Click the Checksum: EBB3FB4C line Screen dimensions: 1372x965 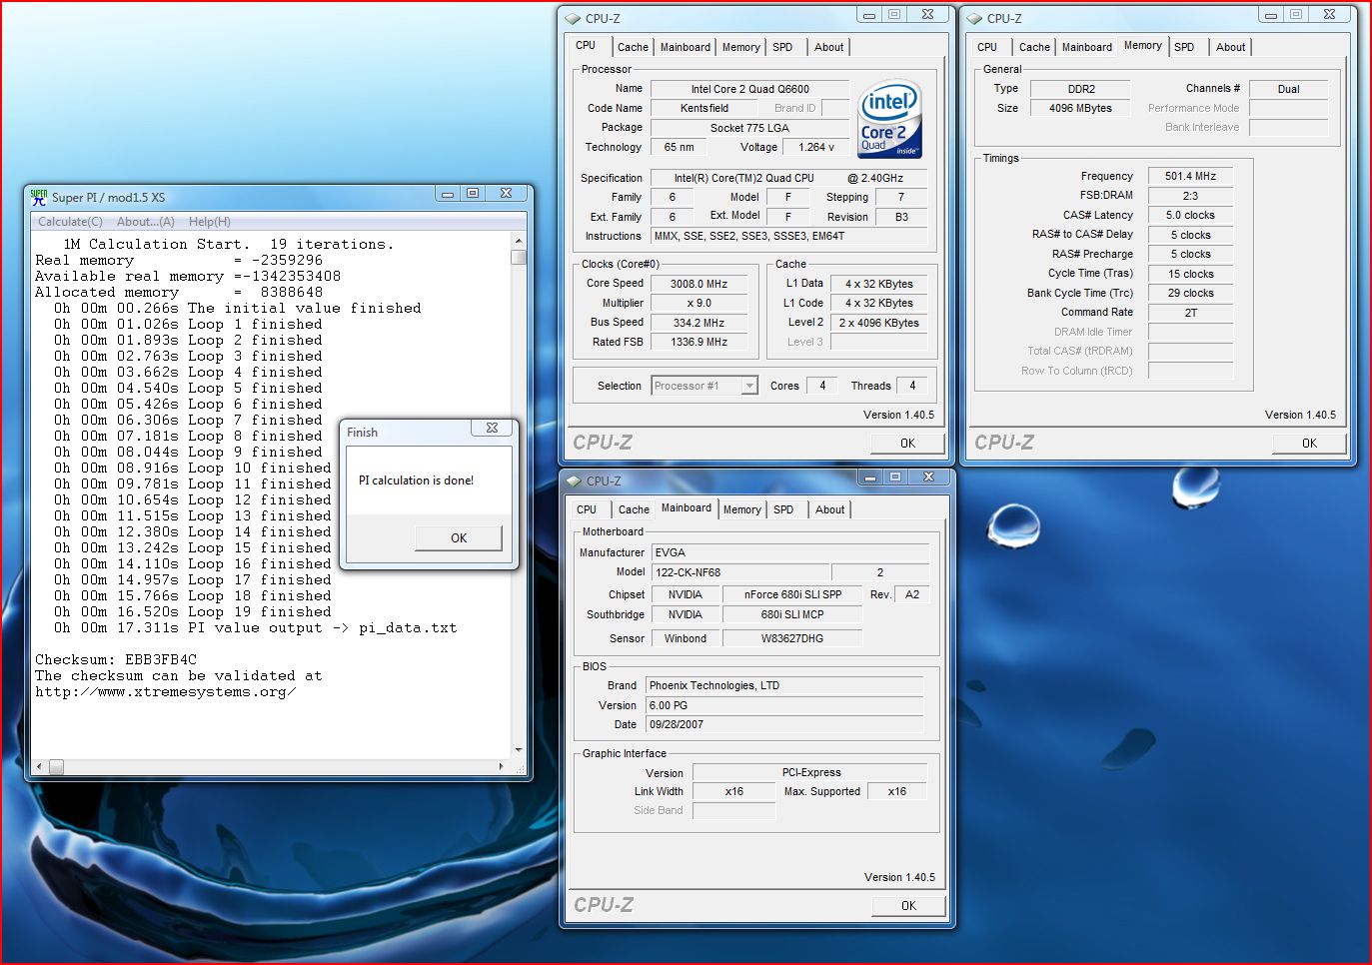[116, 659]
